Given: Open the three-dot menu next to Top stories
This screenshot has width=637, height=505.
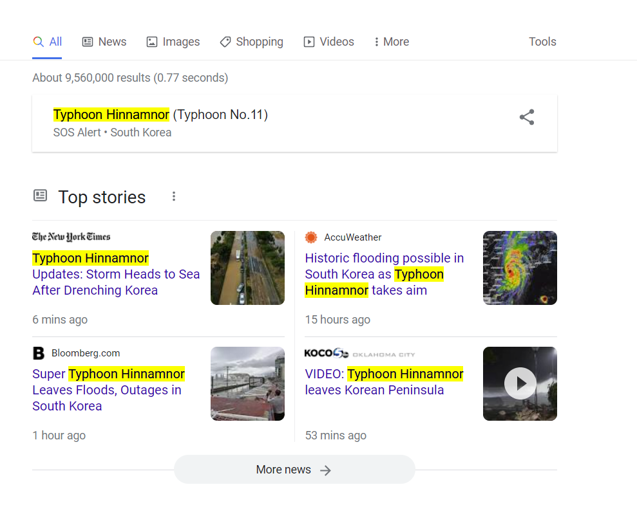Looking at the screenshot, I should pos(174,196).
